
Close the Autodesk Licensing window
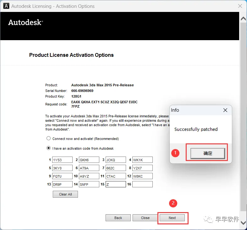tap(240, 6)
